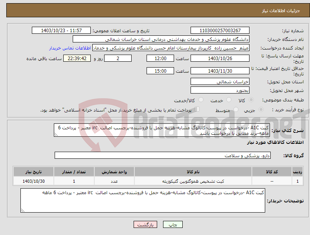The image size is (310, 235).
Task: Click the کد کالا column header
Action: click(272, 172)
